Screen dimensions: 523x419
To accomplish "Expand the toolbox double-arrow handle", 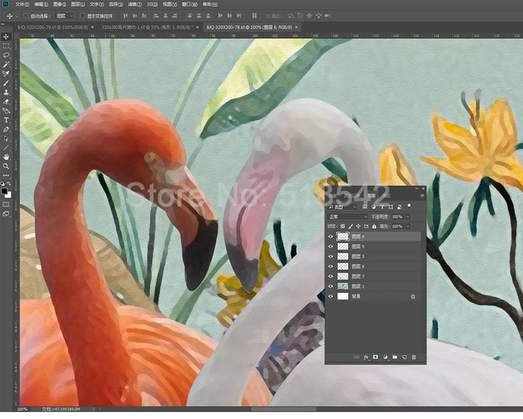I will coord(2,24).
